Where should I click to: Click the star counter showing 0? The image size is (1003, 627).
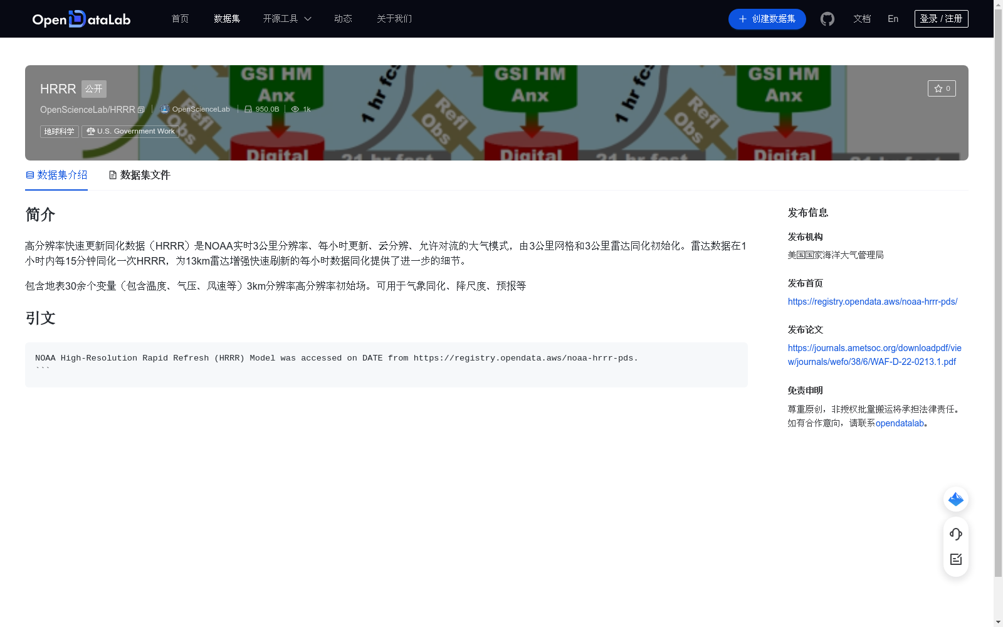(947, 88)
